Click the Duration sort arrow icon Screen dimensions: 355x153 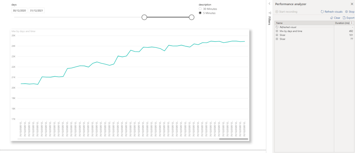[353, 23]
